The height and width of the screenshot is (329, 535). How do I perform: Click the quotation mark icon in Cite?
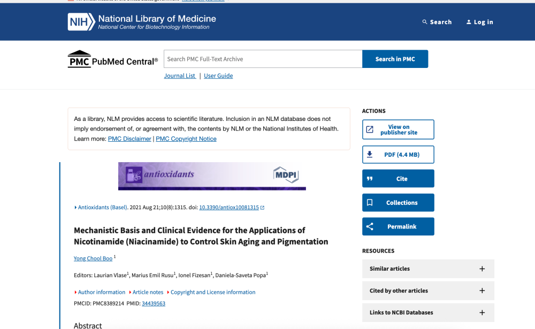click(x=370, y=179)
